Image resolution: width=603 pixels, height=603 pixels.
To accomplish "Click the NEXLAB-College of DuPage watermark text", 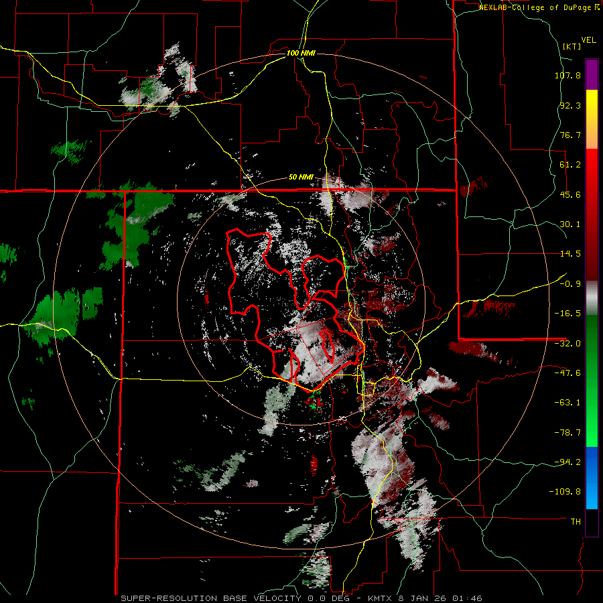I will (540, 7).
